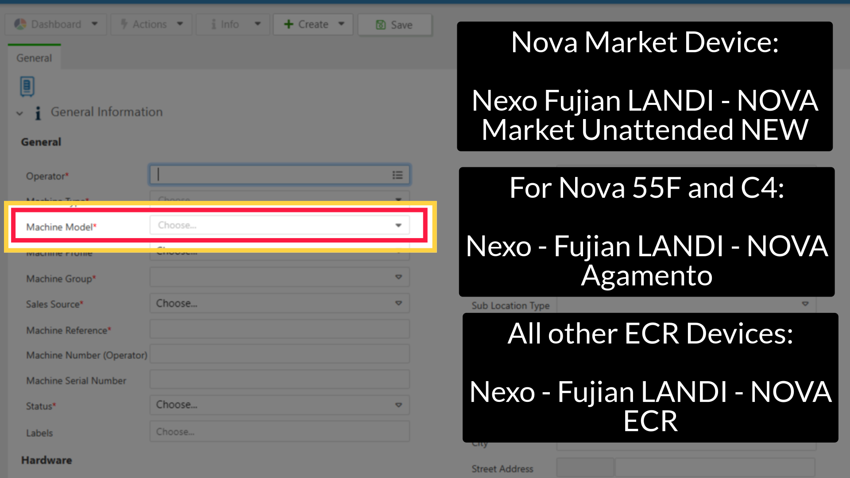Click the Machine Serial Number field
Viewport: 850px width, 478px height.
tap(279, 380)
